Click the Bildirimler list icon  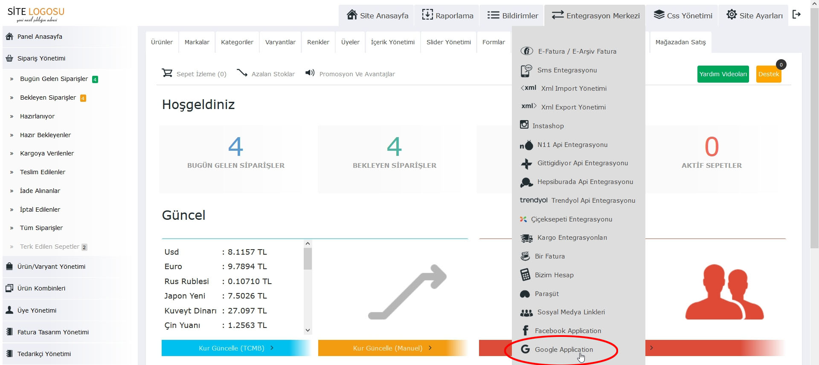click(x=494, y=15)
